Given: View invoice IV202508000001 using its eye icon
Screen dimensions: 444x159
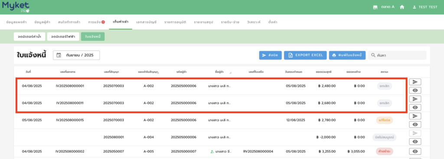Looking at the screenshot, I should click(x=415, y=90).
